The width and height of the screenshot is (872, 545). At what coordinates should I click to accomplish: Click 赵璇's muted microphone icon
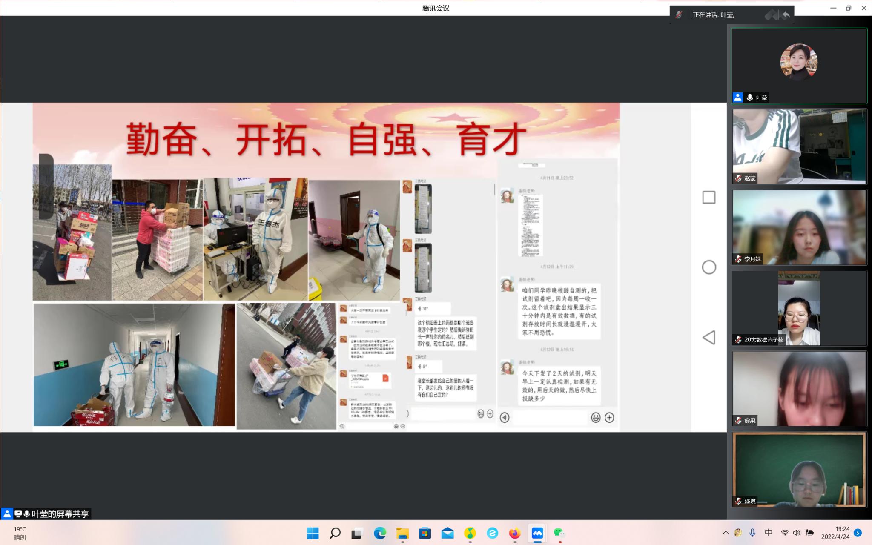[738, 178]
